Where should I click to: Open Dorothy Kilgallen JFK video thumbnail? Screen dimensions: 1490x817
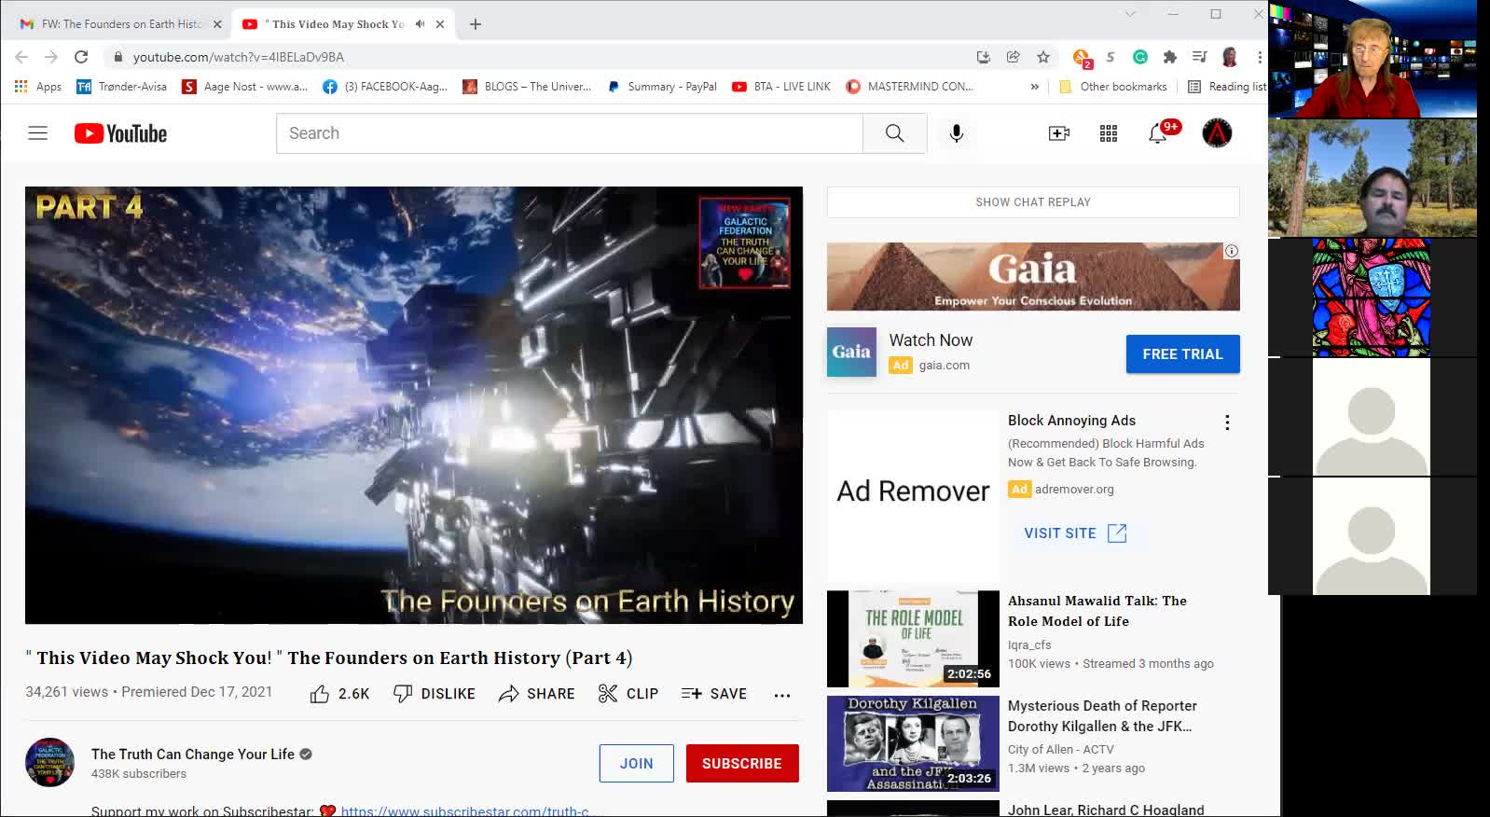coord(913,743)
